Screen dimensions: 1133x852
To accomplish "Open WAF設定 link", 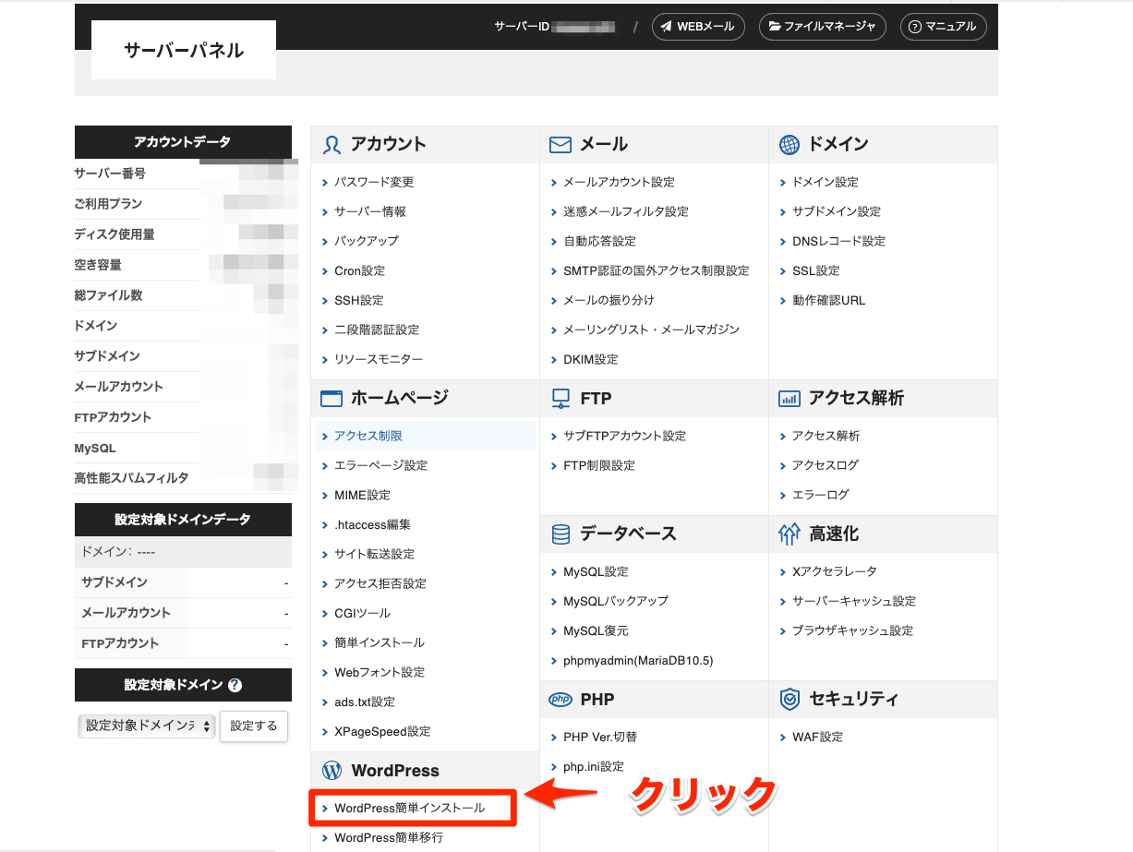I will pos(817,737).
